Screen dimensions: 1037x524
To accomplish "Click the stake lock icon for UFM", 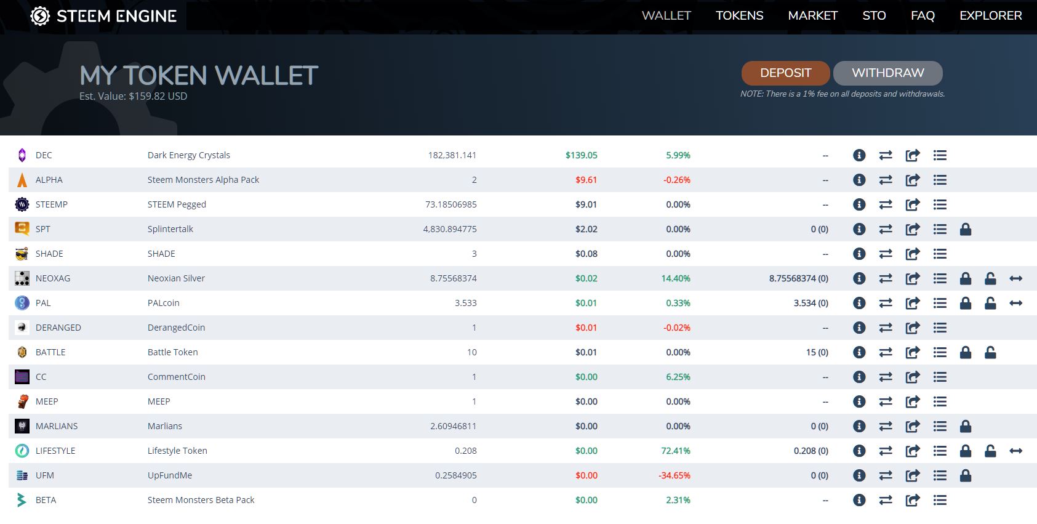I will [x=965, y=475].
